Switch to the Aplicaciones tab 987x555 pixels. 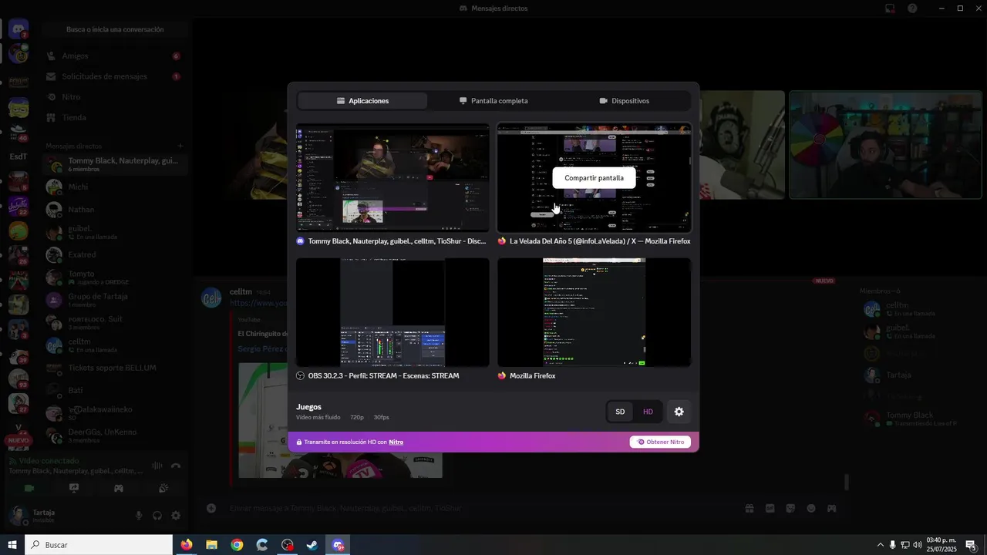pos(362,101)
